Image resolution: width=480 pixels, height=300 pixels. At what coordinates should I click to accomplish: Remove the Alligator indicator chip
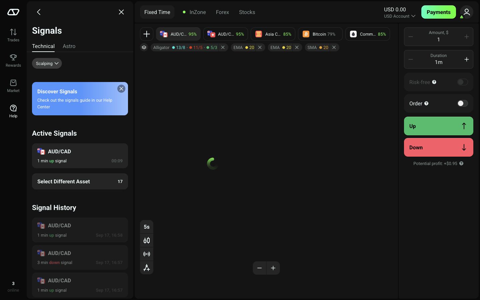click(223, 47)
